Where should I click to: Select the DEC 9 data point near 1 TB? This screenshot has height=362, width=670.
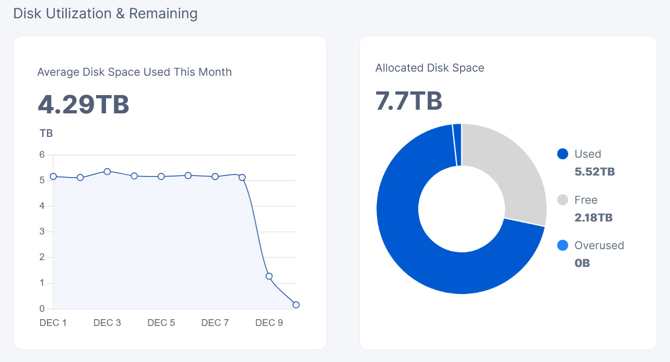(269, 276)
